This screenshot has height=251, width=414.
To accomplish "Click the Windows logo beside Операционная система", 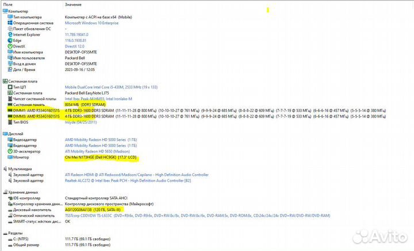I will 9,23.
